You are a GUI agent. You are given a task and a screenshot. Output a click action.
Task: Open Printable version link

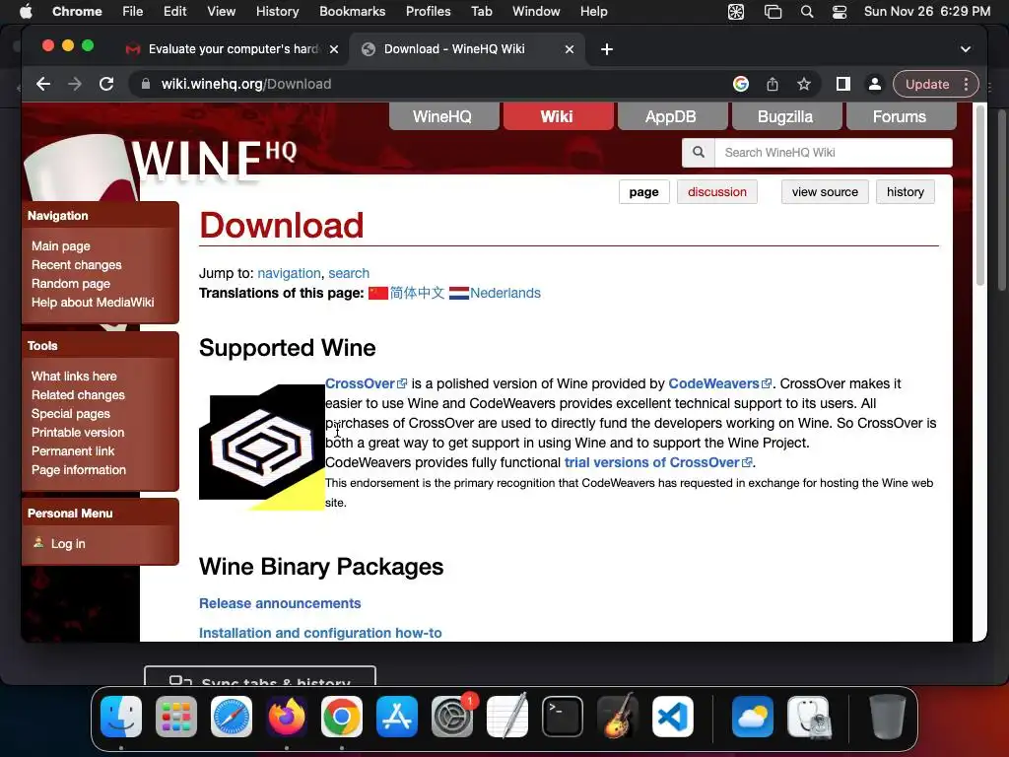(77, 433)
